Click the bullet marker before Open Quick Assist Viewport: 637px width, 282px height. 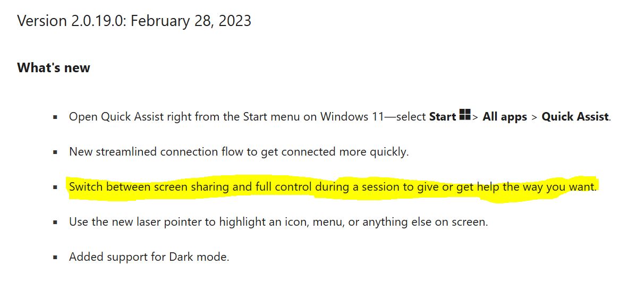(55, 117)
